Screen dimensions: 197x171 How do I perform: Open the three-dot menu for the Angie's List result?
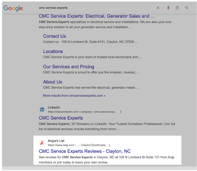pos(110,145)
